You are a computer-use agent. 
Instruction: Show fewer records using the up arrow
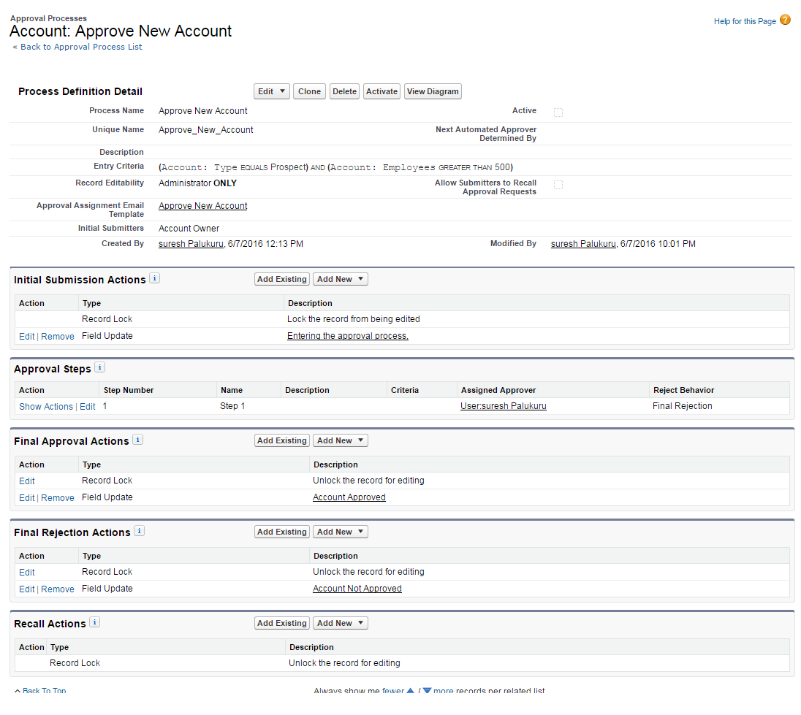[x=410, y=691]
